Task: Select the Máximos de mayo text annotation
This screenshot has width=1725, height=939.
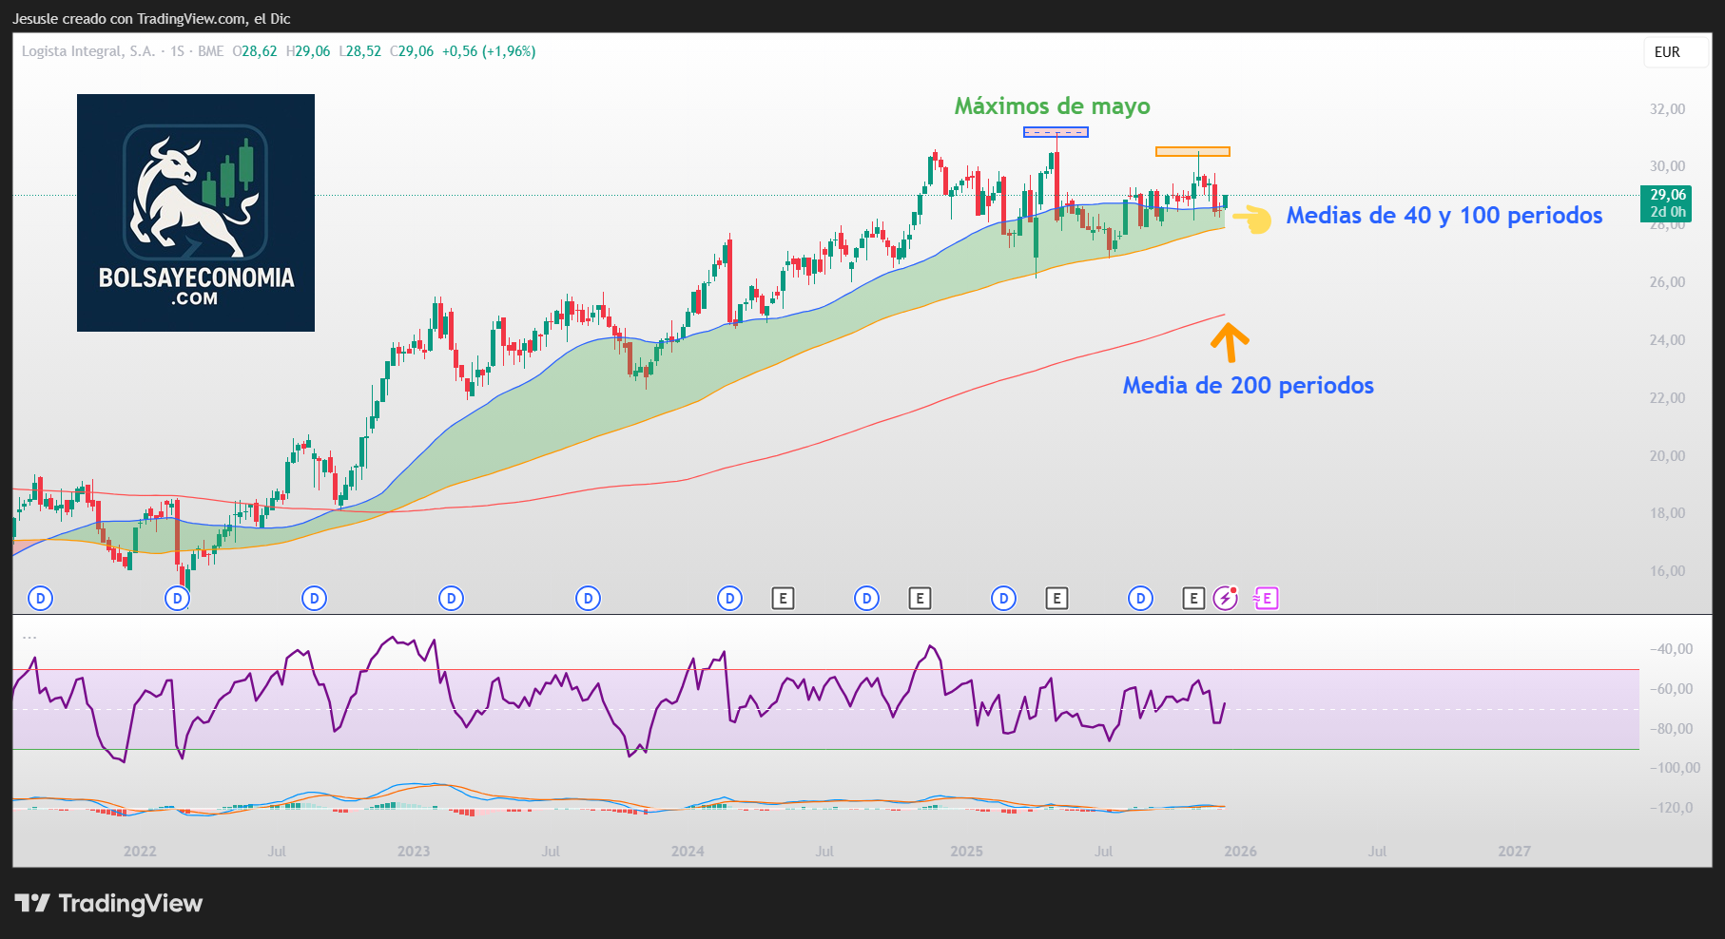Action: [x=1052, y=106]
